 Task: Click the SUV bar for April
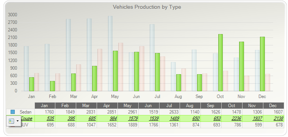click(x=100, y=70)
